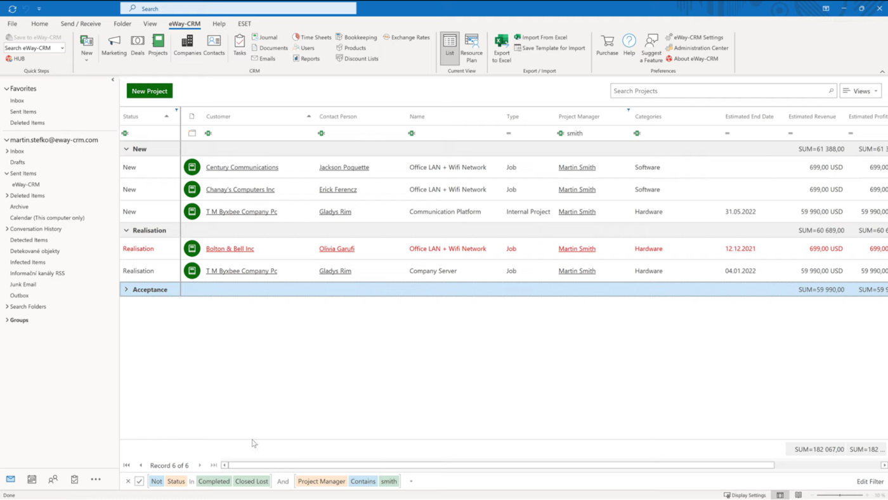Open eWay-CRM Settings

click(x=695, y=37)
